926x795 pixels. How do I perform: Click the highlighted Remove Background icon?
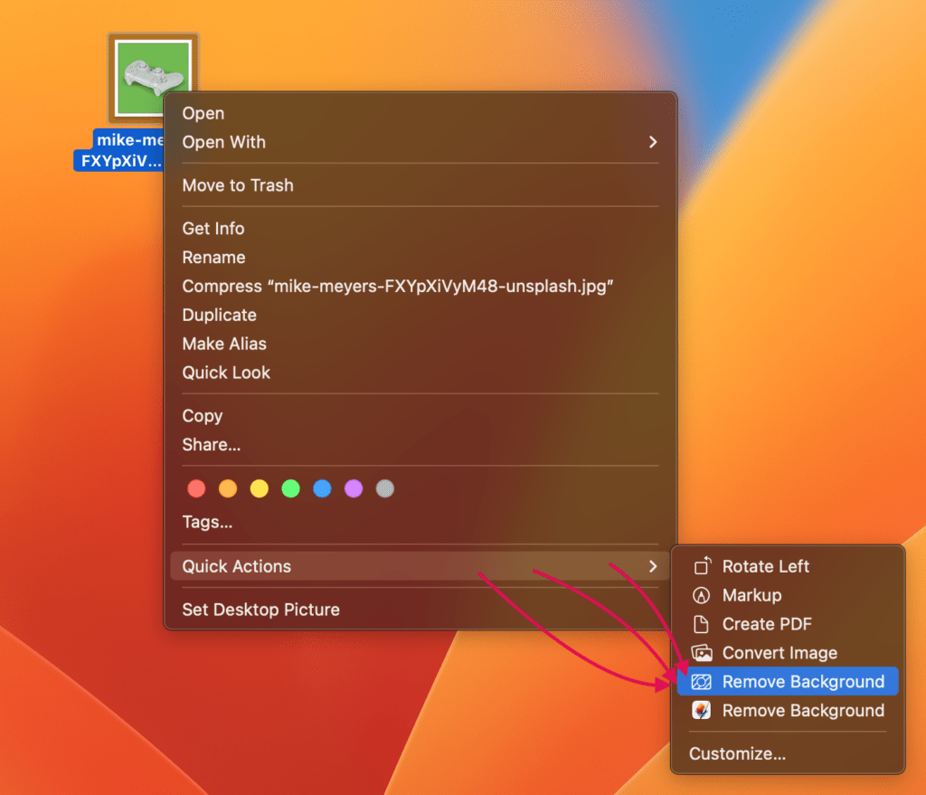[702, 682]
